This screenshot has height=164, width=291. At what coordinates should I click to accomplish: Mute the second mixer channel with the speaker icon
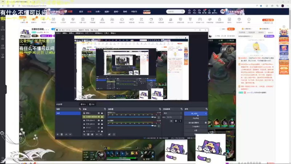point(155,126)
